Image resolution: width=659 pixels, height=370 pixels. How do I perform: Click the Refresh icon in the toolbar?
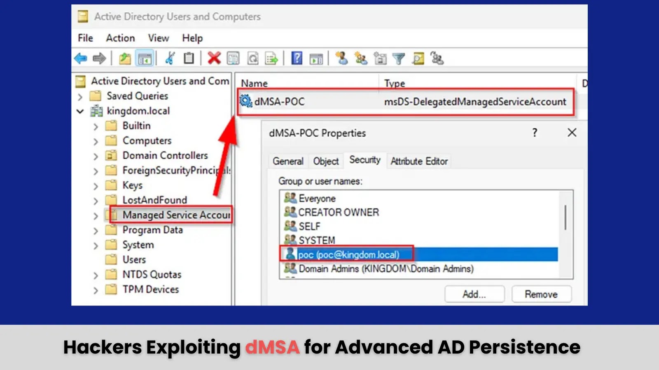(x=253, y=58)
